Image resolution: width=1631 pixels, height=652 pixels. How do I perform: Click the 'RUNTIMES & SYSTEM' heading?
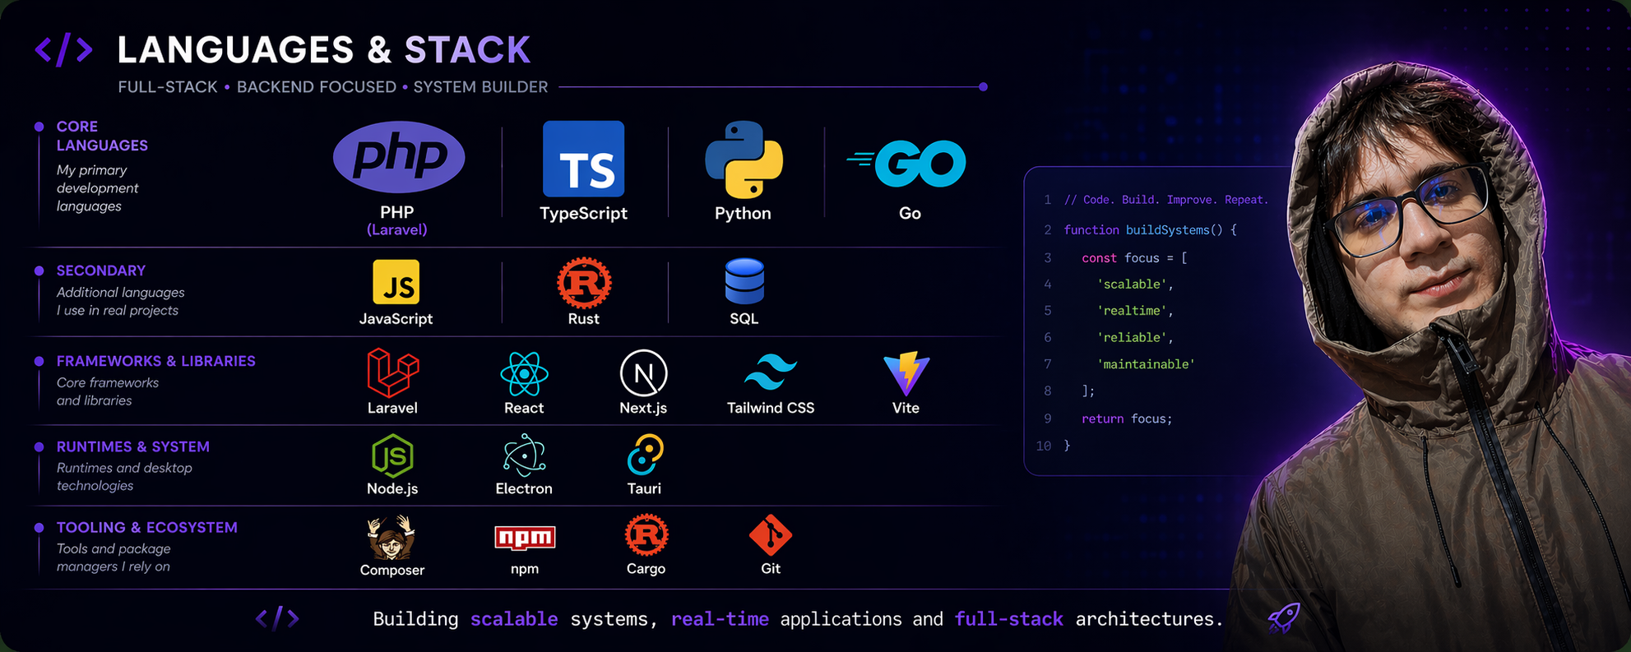132,446
